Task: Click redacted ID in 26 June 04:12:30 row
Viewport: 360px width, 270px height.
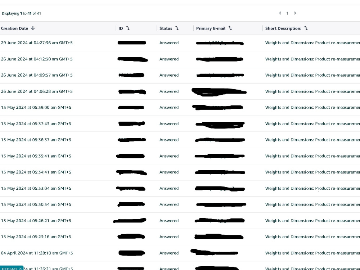Action: coord(132,59)
